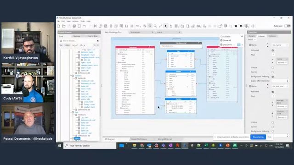Click the highlighted zoom magnifier icon
Viewport: 294px width, 165px height.
tap(150, 26)
